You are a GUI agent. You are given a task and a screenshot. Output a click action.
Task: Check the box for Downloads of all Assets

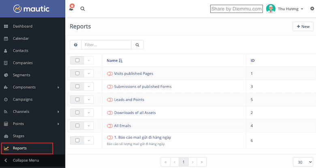(77, 112)
